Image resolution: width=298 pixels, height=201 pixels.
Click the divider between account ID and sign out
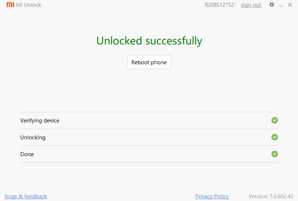(x=236, y=5)
